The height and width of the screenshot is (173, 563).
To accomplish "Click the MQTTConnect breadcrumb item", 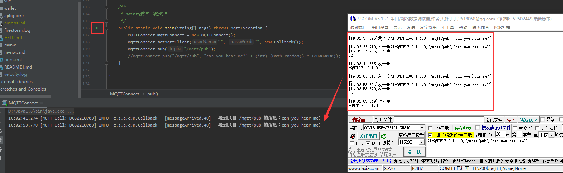I will click(125, 94).
